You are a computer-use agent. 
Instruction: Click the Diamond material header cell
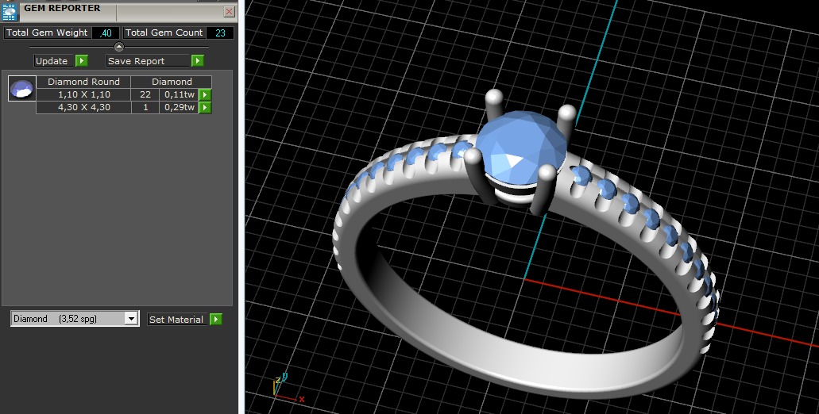[172, 82]
